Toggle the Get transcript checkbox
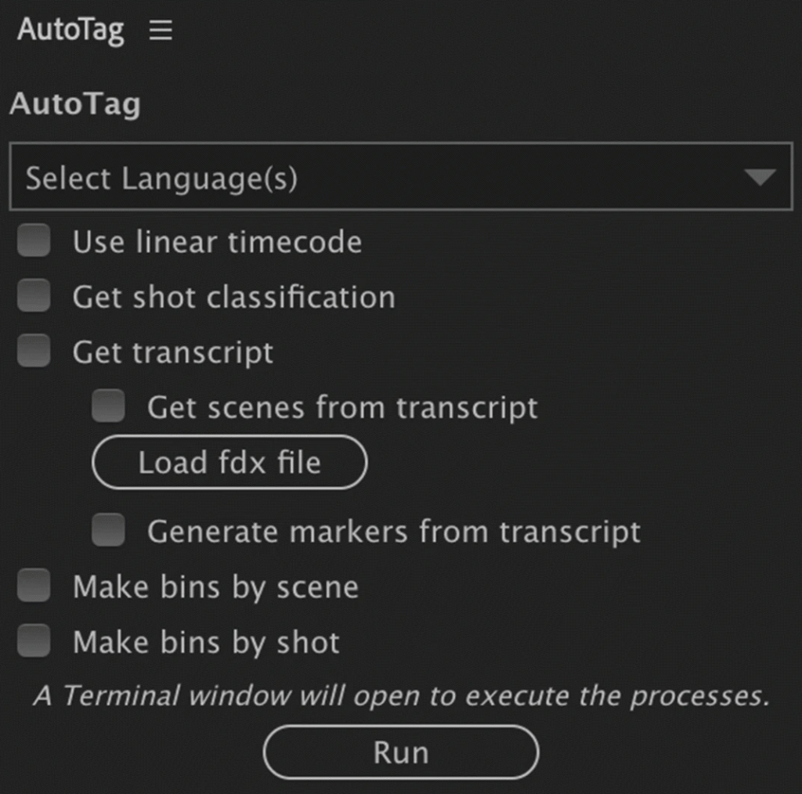 [x=34, y=352]
